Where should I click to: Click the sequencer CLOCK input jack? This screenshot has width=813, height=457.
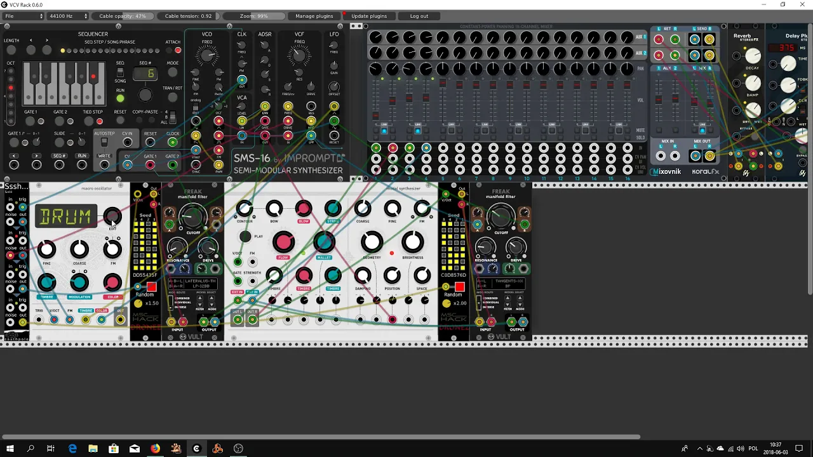(173, 143)
